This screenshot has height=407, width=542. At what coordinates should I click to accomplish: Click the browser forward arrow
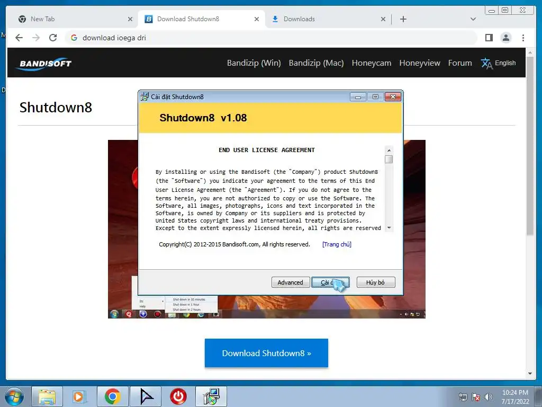click(x=36, y=38)
